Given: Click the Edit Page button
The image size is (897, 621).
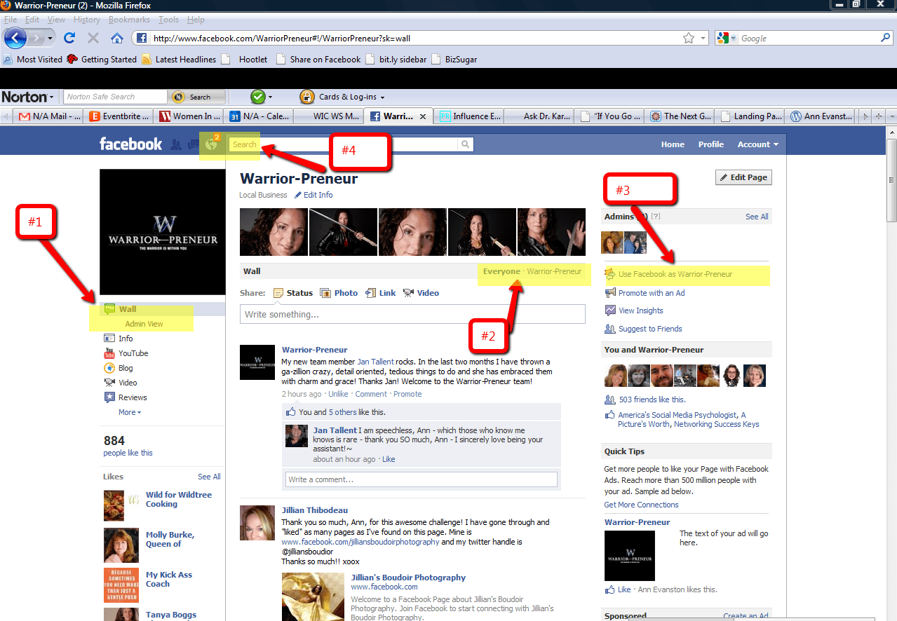Looking at the screenshot, I should point(743,177).
